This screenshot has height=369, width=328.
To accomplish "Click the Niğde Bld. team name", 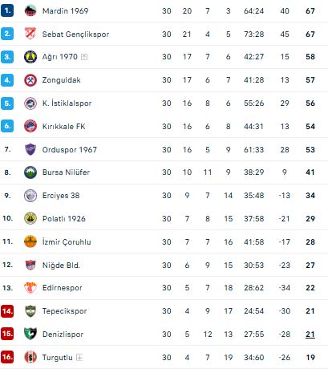I will click(x=61, y=265).
